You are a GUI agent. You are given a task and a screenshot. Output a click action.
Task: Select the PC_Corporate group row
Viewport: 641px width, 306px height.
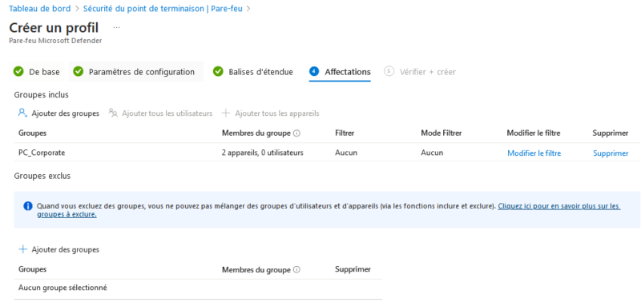click(327, 153)
